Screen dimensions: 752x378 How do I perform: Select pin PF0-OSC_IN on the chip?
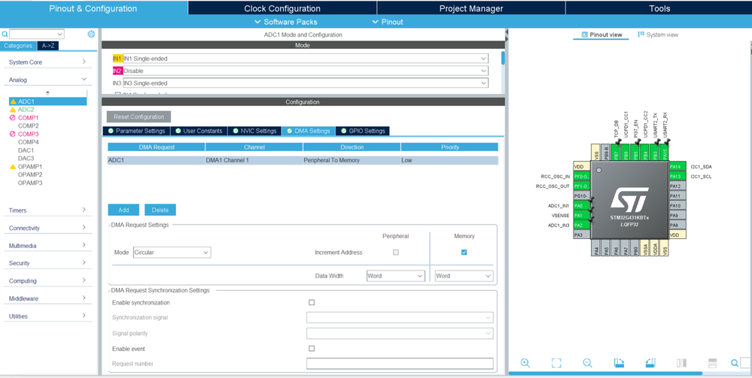coord(582,177)
